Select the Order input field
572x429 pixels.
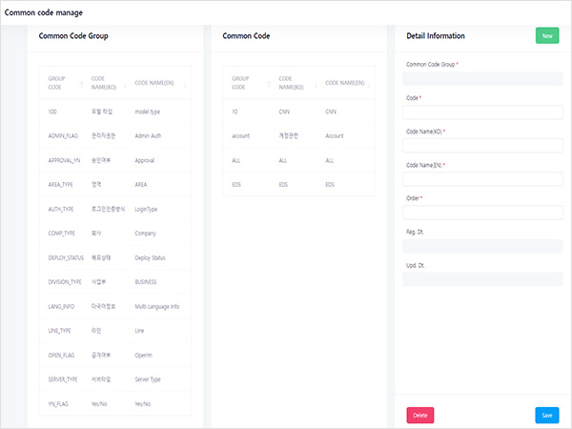click(482, 213)
